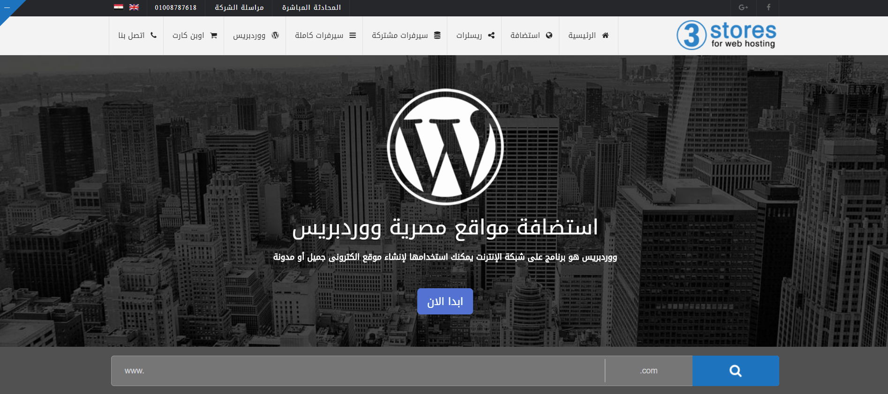
Task: Click the share icon beside ريسلرات
Action: pyautogui.click(x=491, y=35)
